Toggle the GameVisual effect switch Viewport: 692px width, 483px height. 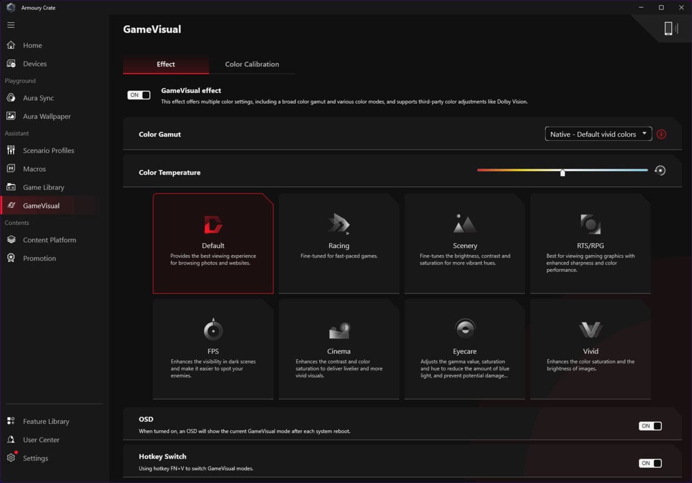(139, 95)
